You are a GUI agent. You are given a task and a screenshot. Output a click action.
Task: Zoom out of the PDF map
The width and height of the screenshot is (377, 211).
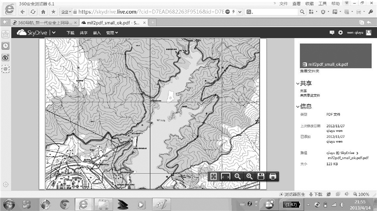tap(238, 176)
